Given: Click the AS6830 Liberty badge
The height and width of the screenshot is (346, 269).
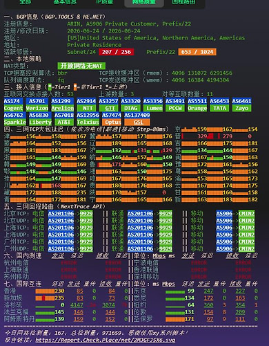Looking at the screenshot, I should coord(40,118).
